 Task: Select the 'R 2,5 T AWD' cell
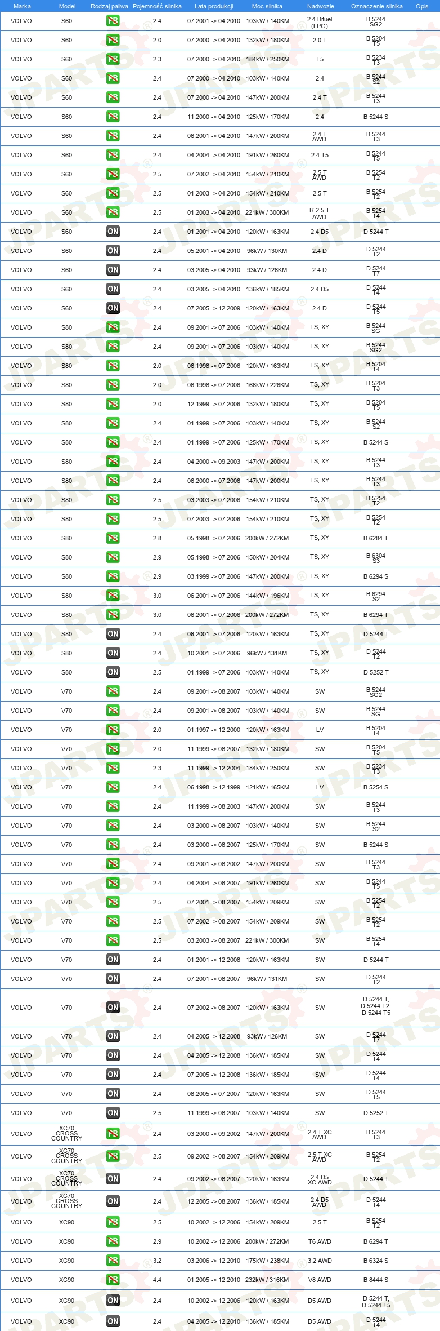pyautogui.click(x=320, y=214)
